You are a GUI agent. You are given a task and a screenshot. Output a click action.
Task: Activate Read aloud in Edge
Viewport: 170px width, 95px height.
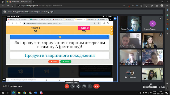(x=133, y=6)
